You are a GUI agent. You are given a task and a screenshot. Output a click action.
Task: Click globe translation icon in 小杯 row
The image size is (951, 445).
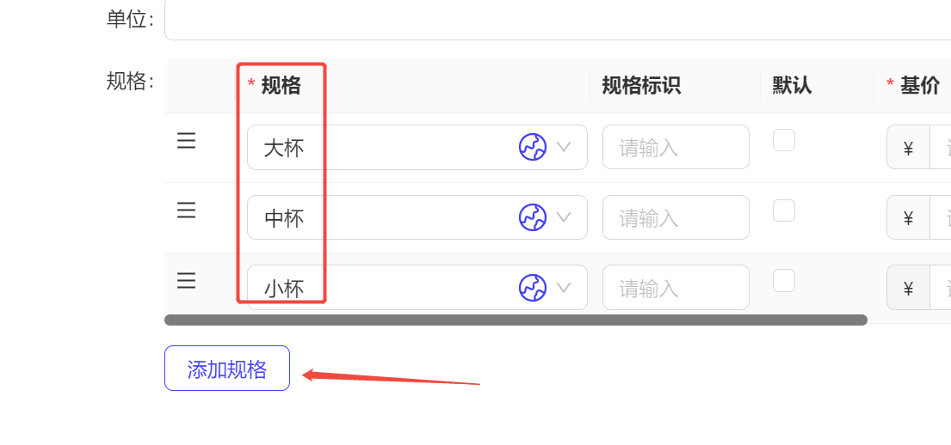533,288
